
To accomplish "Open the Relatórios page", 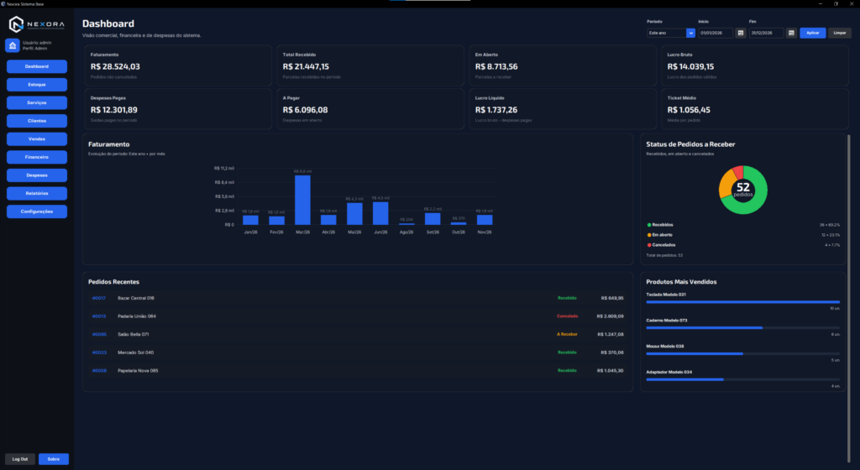I will [x=37, y=193].
